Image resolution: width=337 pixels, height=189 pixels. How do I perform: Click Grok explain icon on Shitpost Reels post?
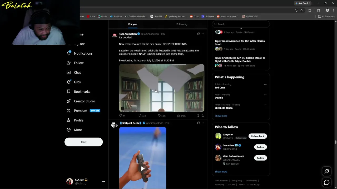click(198, 123)
